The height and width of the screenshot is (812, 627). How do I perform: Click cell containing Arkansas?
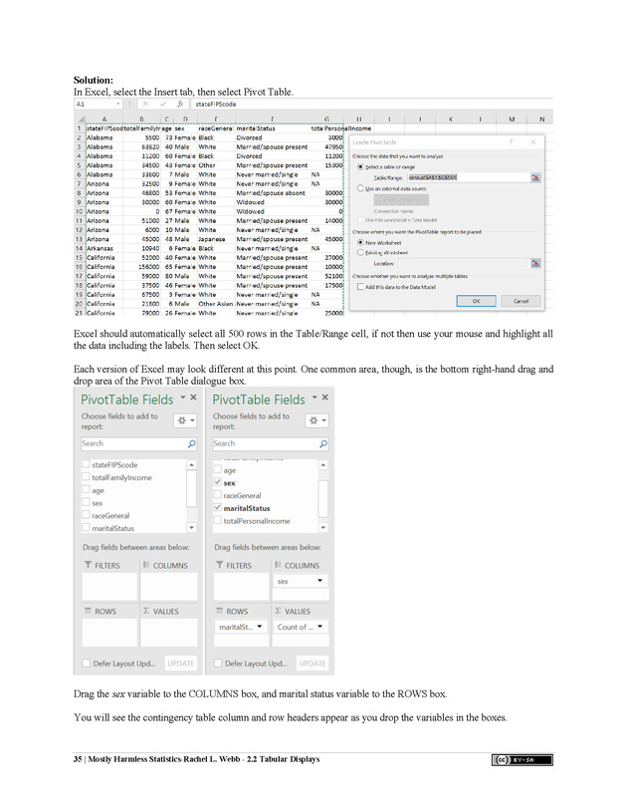[x=104, y=248]
